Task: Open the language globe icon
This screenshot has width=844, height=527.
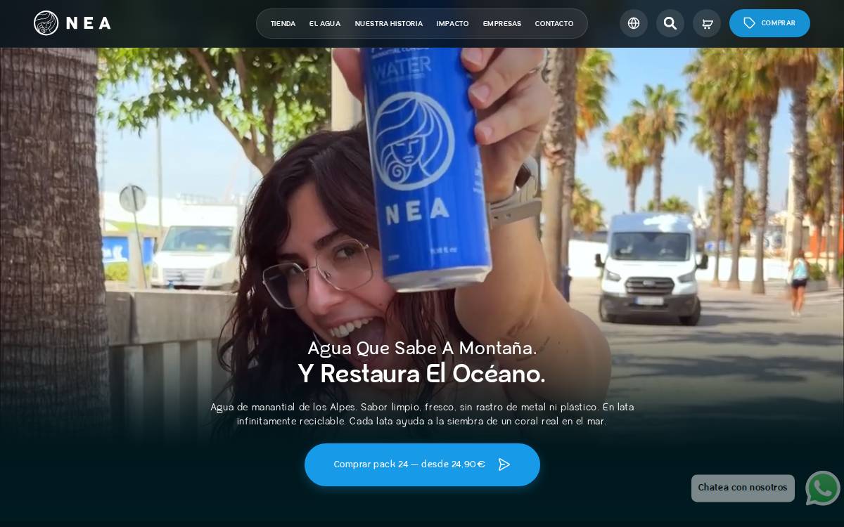Action: pyautogui.click(x=634, y=23)
